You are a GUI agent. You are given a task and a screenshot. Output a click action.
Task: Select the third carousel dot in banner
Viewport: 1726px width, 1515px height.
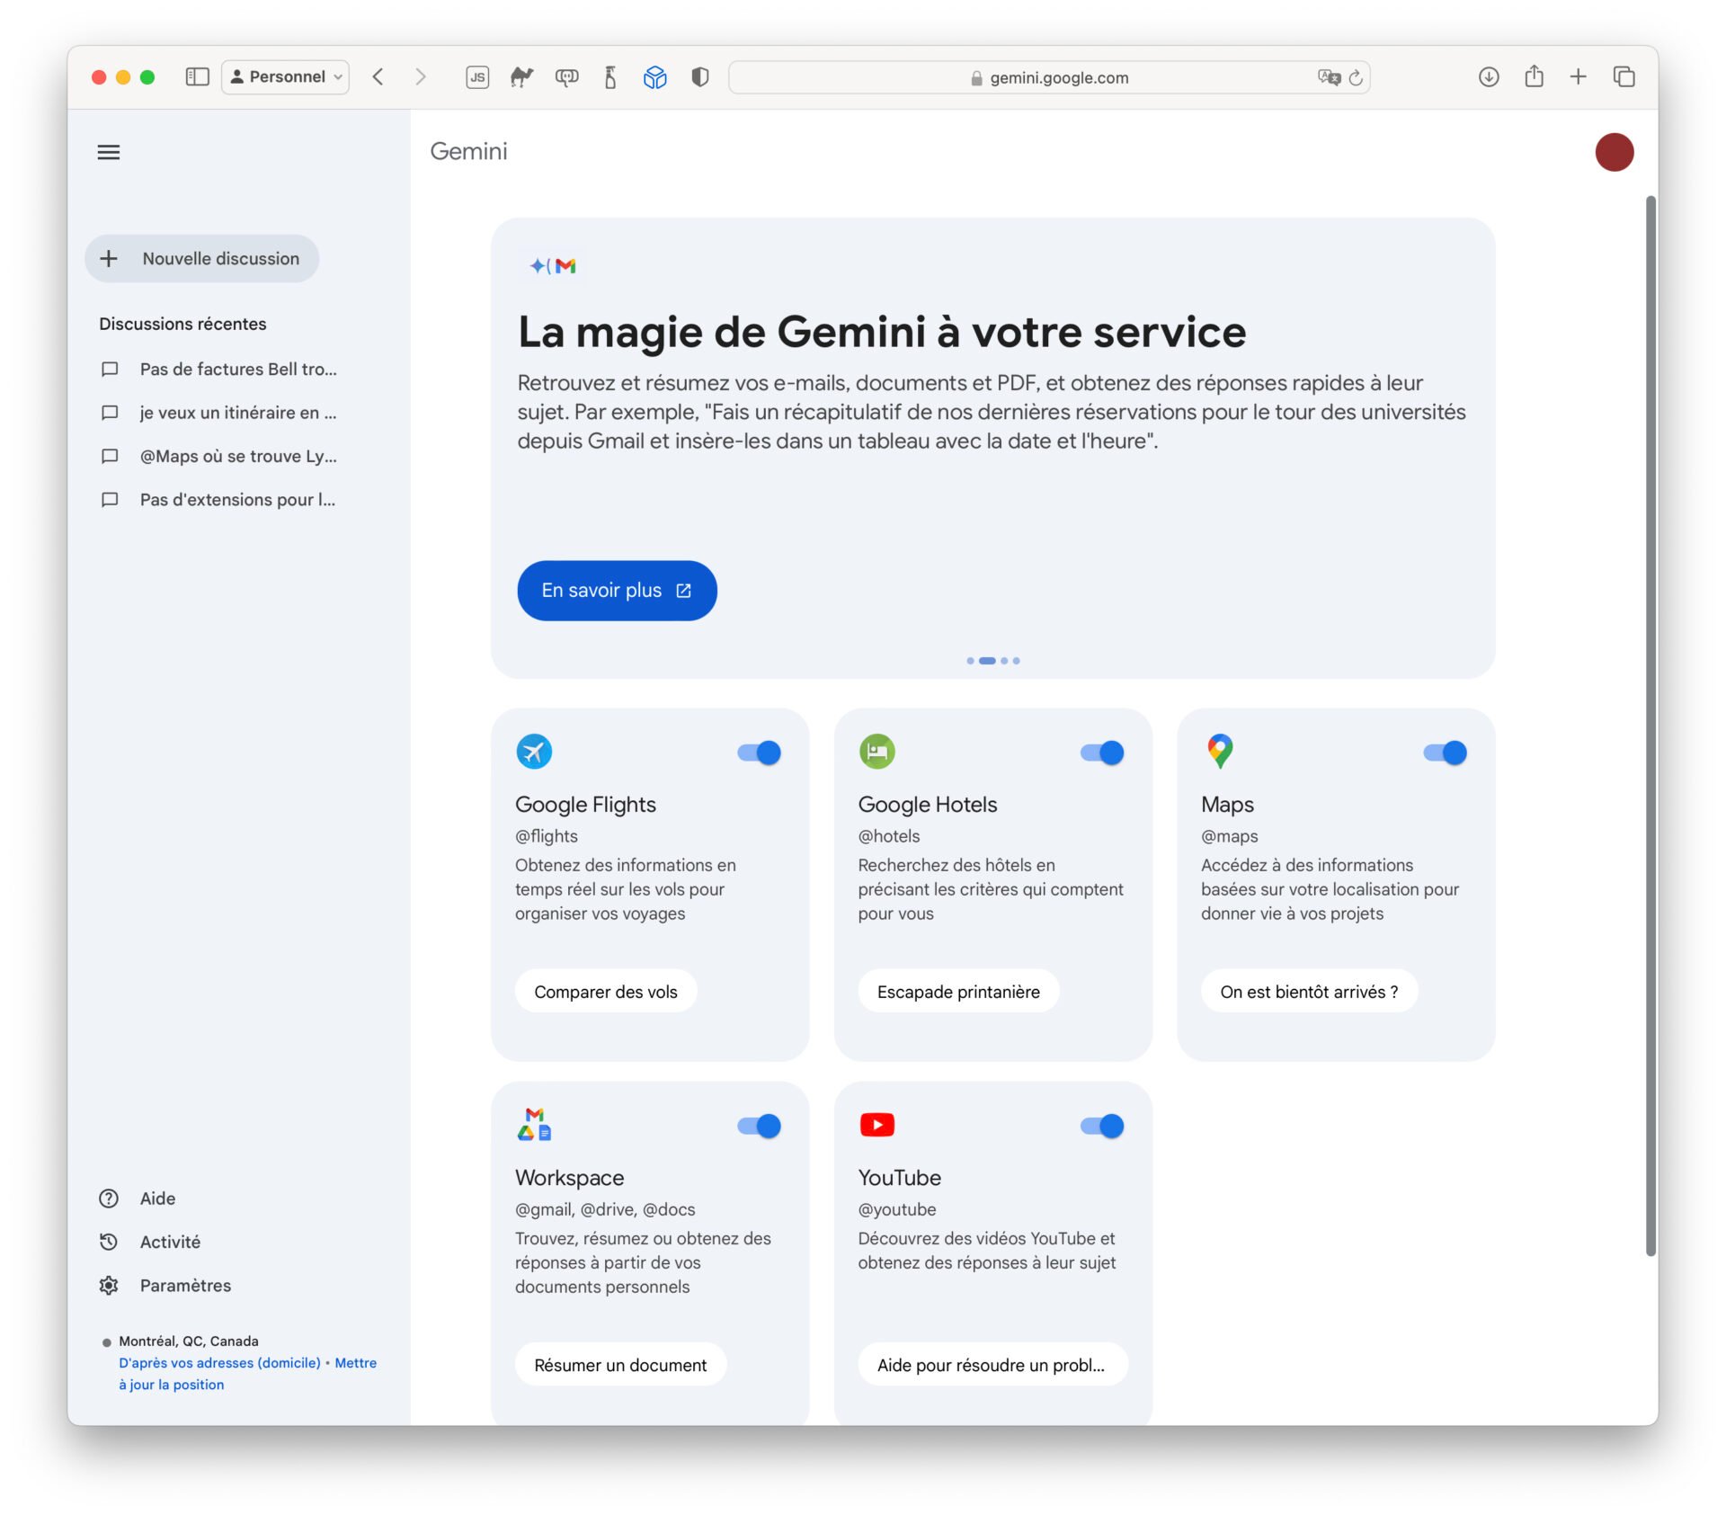(1004, 661)
